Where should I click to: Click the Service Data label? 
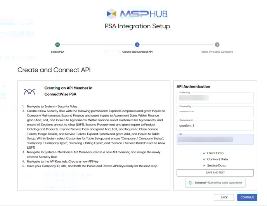(216, 166)
